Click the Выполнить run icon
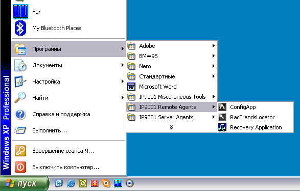The width and height of the screenshot is (300, 191). coord(20,130)
